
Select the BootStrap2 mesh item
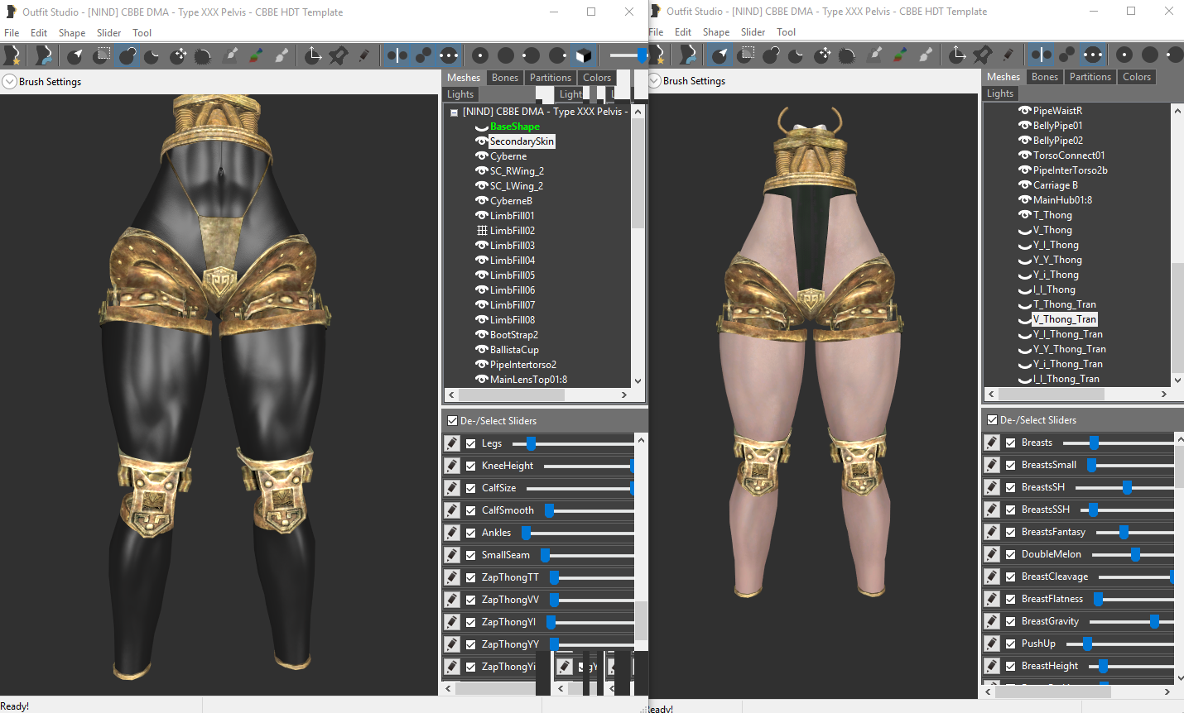click(513, 335)
